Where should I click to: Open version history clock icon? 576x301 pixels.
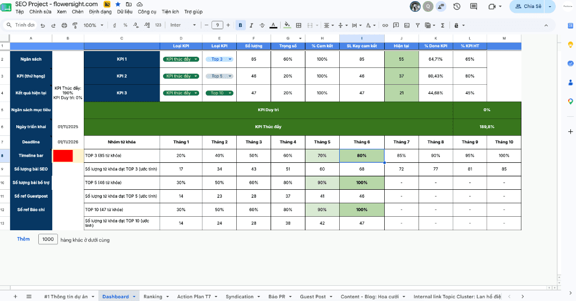[457, 6]
